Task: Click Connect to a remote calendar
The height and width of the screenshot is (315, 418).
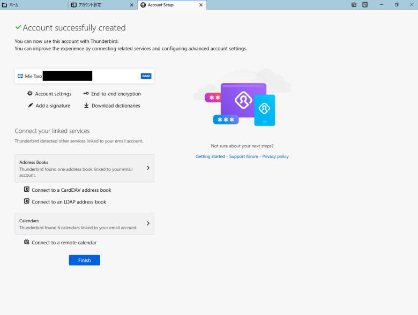Action: point(64,243)
